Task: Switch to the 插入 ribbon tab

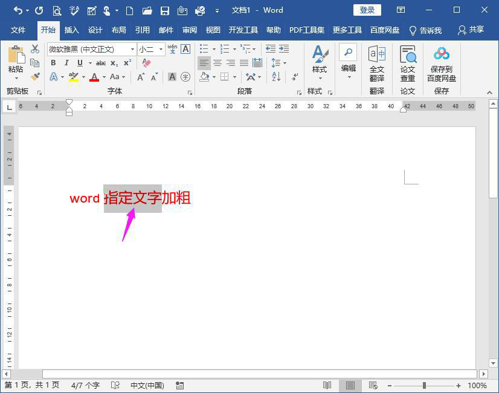Action: [x=72, y=29]
